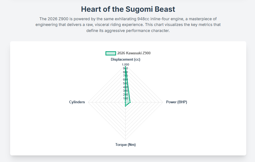The image size is (255, 162).
Task: Click the 800 scale tick label
Action: (125, 72)
